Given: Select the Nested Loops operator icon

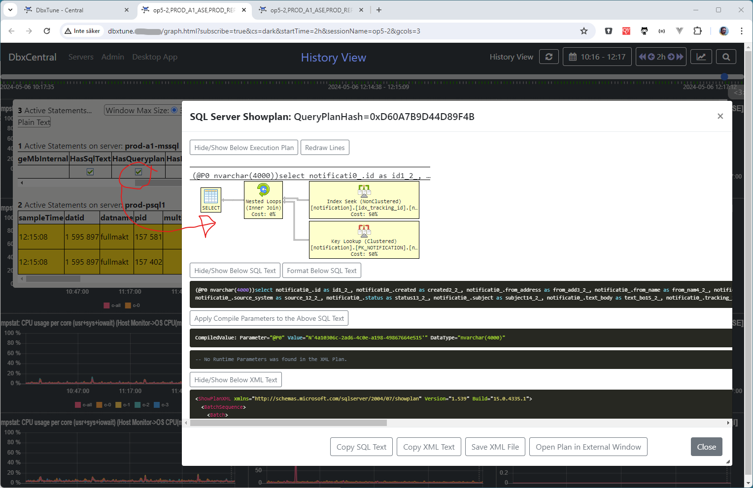Looking at the screenshot, I should coord(264,190).
